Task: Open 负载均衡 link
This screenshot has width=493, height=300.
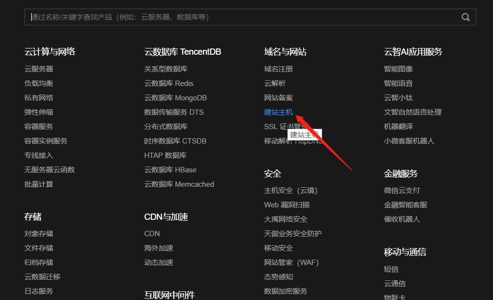Action: [39, 84]
